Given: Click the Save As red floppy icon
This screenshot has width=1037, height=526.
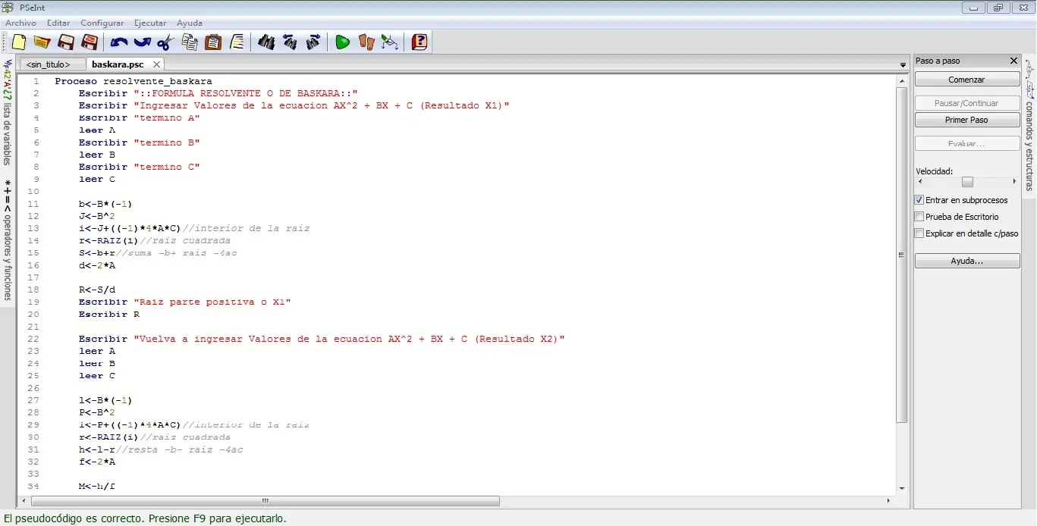Looking at the screenshot, I should point(90,42).
